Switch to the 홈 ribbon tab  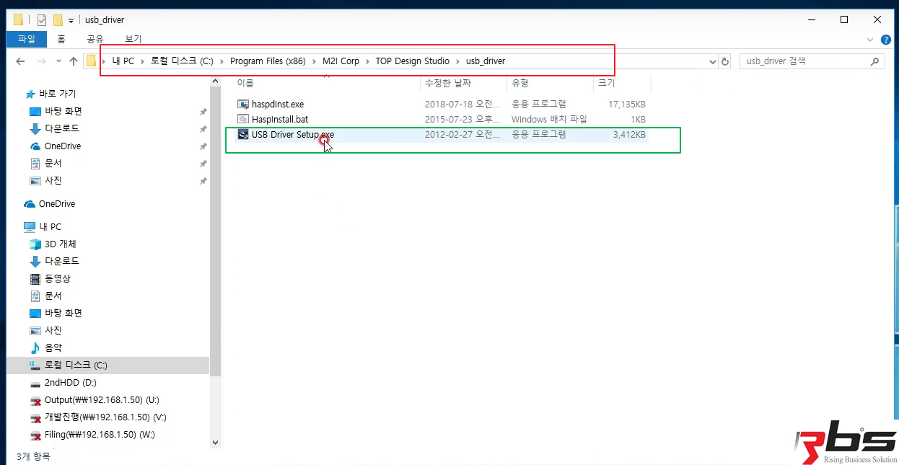pos(61,39)
